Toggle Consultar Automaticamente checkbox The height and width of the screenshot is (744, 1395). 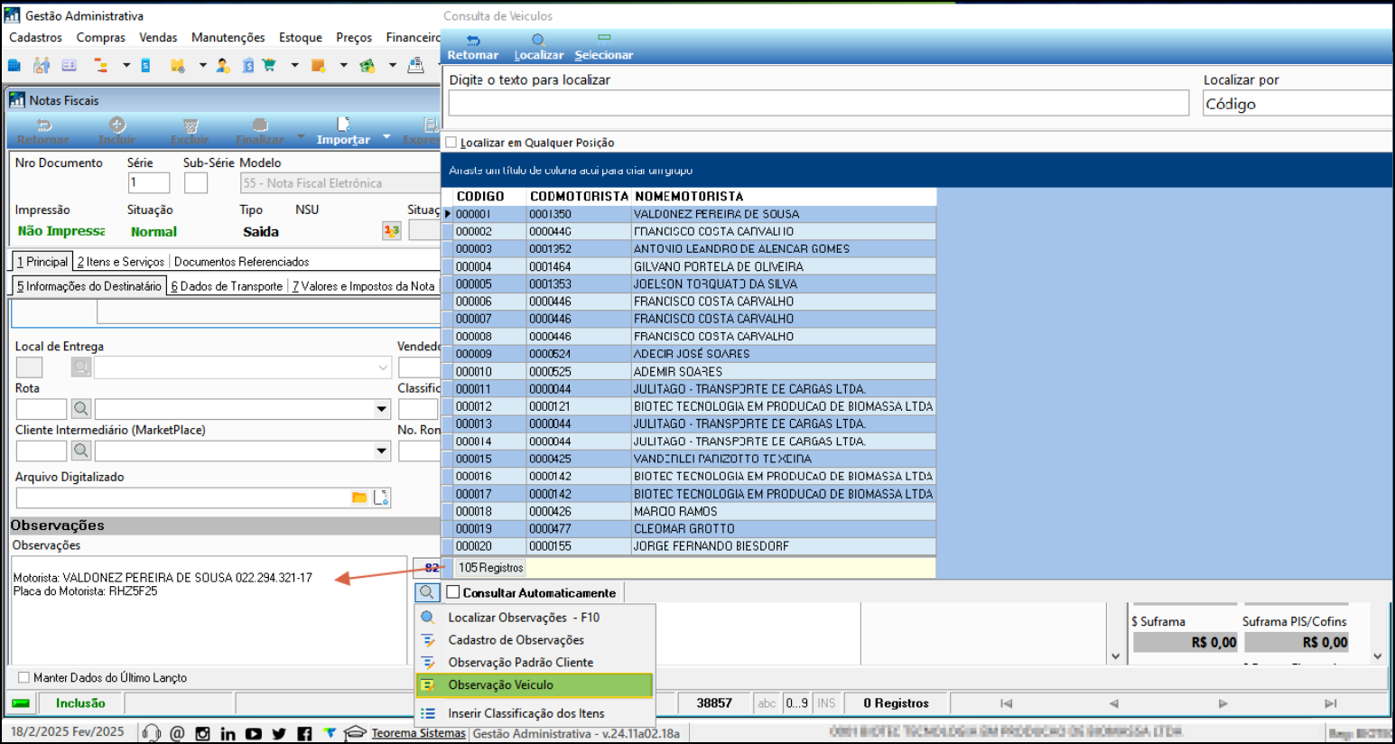click(453, 592)
